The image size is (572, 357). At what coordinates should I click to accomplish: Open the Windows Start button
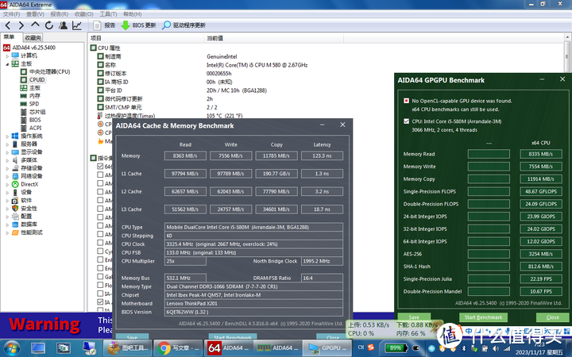pyautogui.click(x=11, y=348)
